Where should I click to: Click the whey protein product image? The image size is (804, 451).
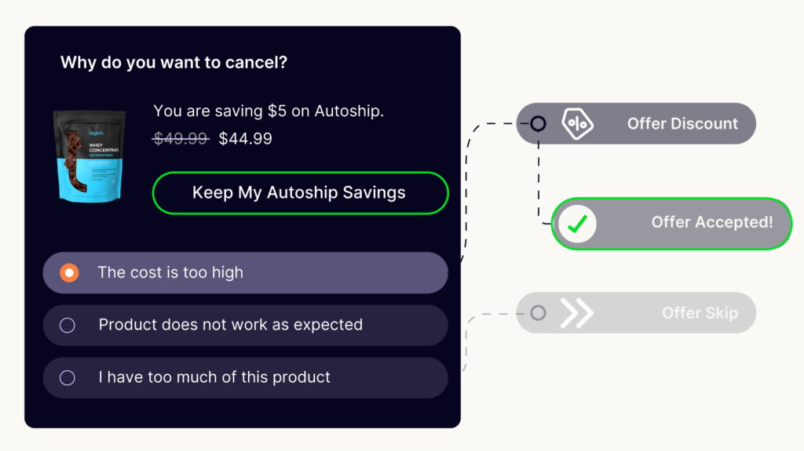90,156
